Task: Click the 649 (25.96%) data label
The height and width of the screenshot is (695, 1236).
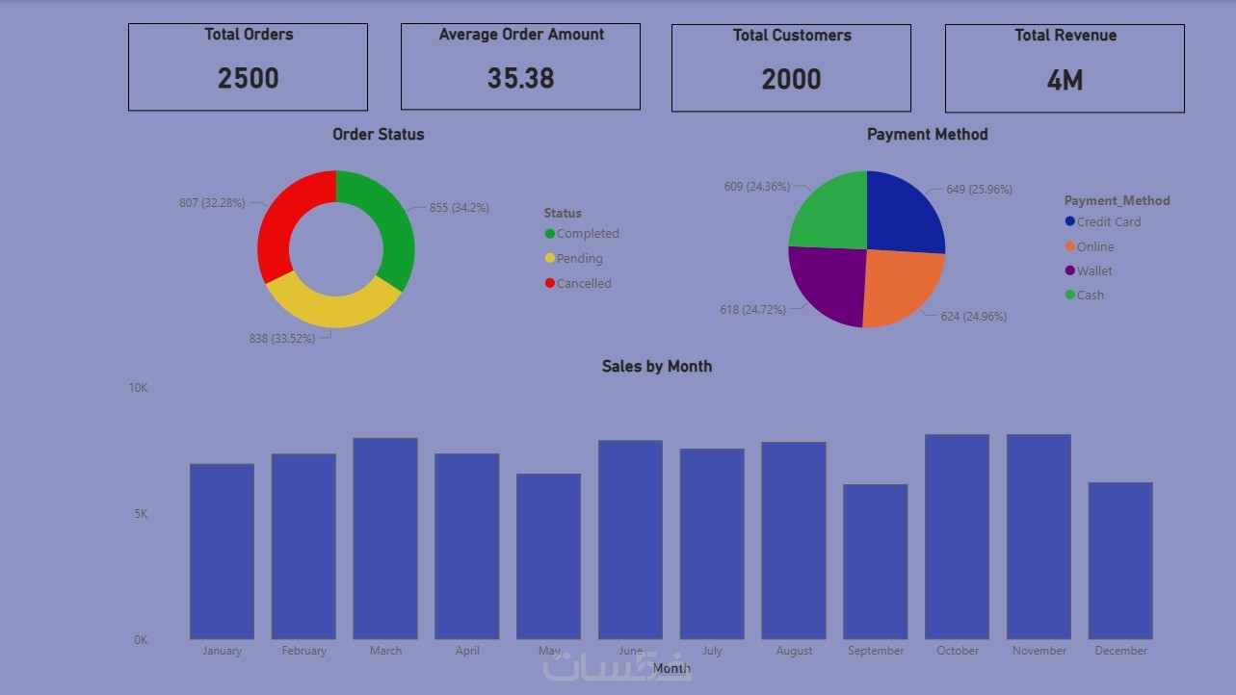Action: (979, 190)
